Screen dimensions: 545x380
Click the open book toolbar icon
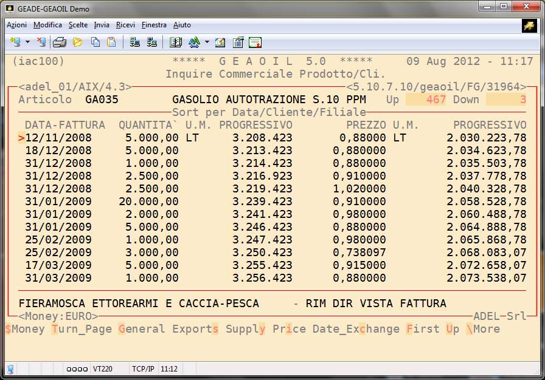[x=176, y=42]
